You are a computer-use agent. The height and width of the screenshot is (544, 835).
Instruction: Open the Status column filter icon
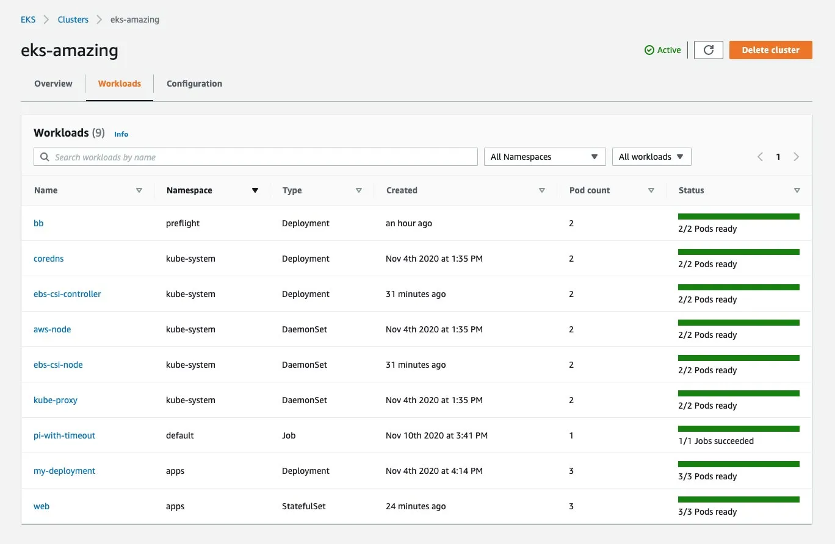(x=797, y=190)
